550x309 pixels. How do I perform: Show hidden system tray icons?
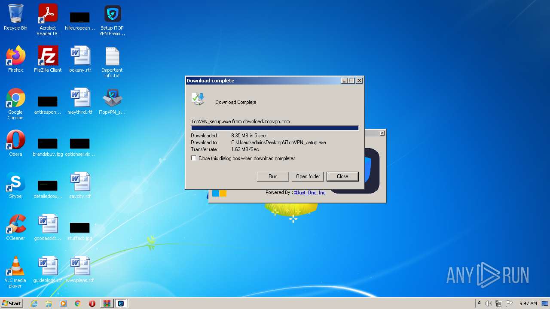click(479, 303)
